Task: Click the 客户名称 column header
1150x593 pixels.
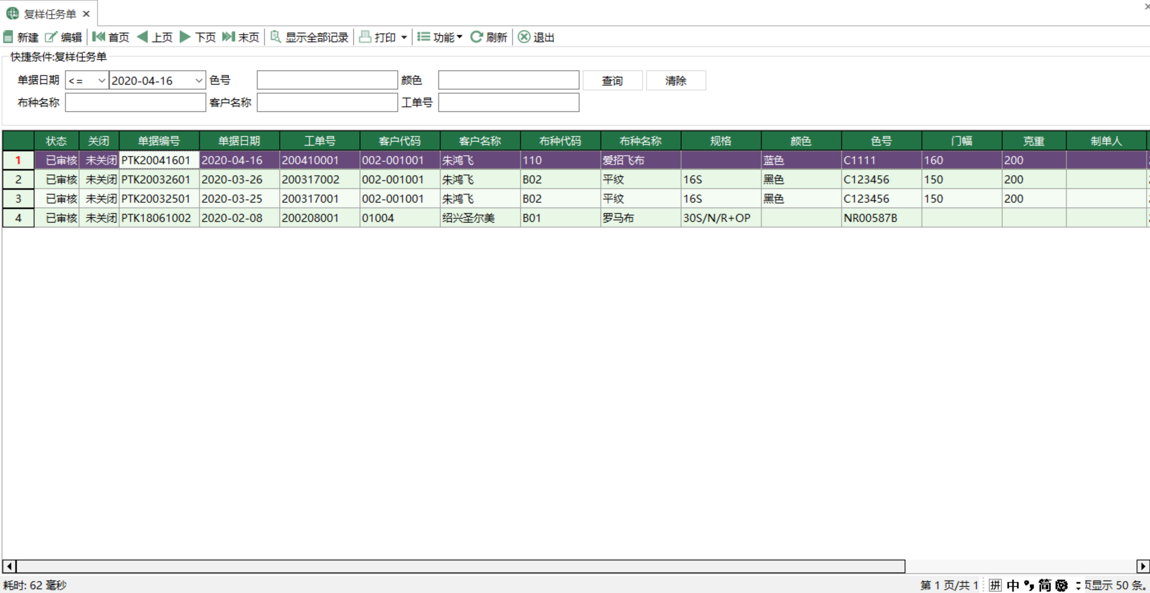Action: 480,141
